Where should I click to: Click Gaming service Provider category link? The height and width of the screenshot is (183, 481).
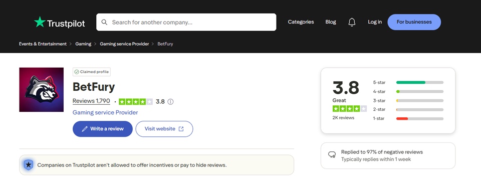click(x=105, y=112)
